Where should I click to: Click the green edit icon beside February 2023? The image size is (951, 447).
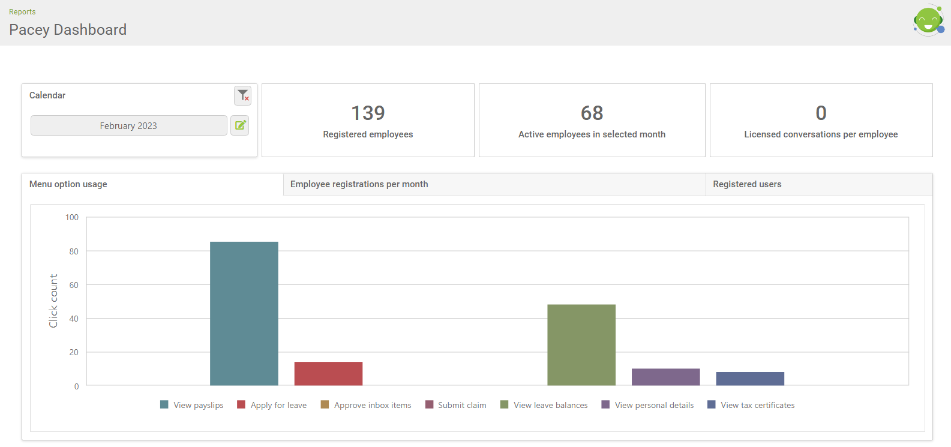coord(240,125)
